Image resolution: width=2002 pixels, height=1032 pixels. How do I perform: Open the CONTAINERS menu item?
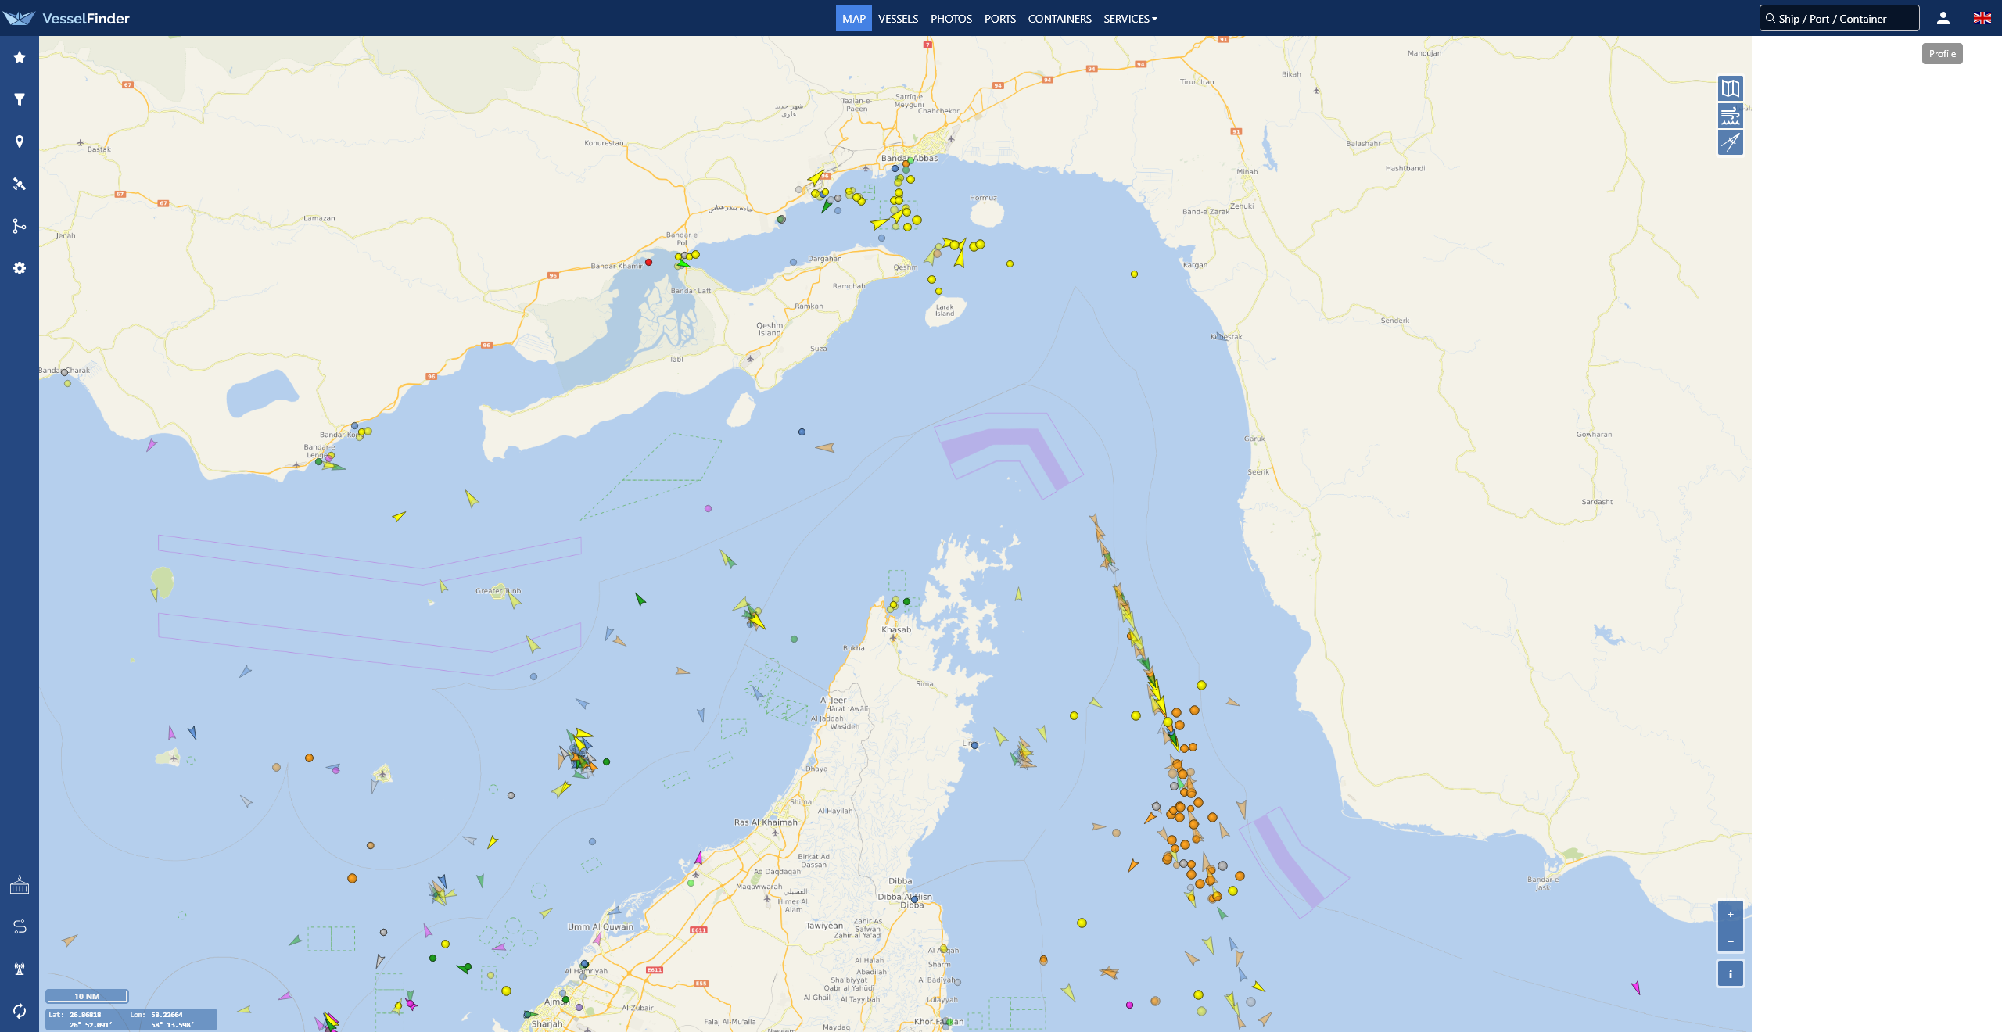click(1059, 19)
